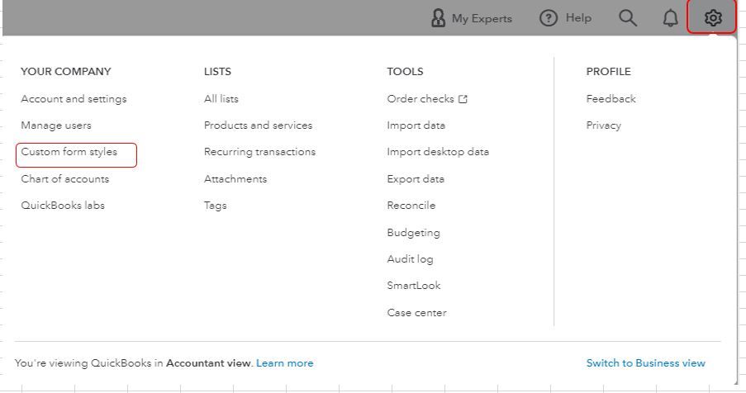Screen dimensions: 746x393
Task: Open Tags list
Action: click(x=215, y=206)
